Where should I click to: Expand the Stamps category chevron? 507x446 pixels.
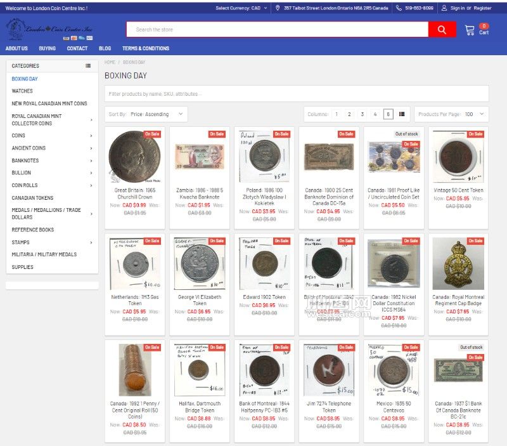[91, 242]
